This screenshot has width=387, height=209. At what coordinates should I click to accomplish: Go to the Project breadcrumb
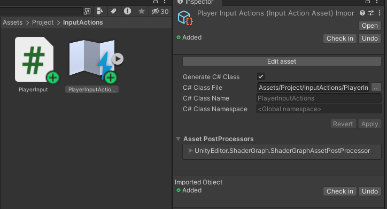(x=43, y=22)
